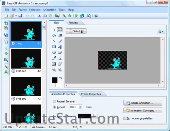Viewport: 170px width, 131px height.
Task: Swap foreground and background colors arrow
Action: (x=61, y=78)
